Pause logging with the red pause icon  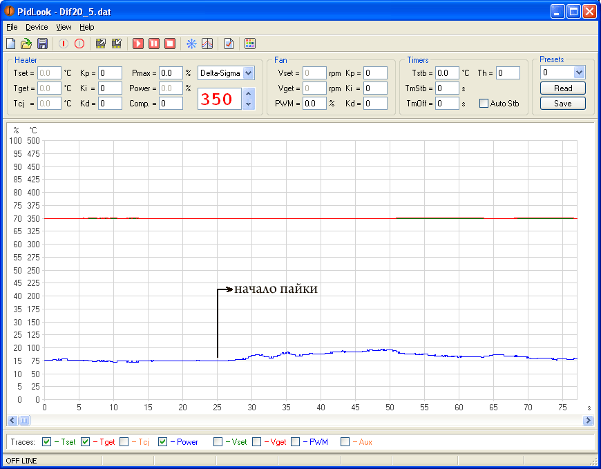coord(154,44)
